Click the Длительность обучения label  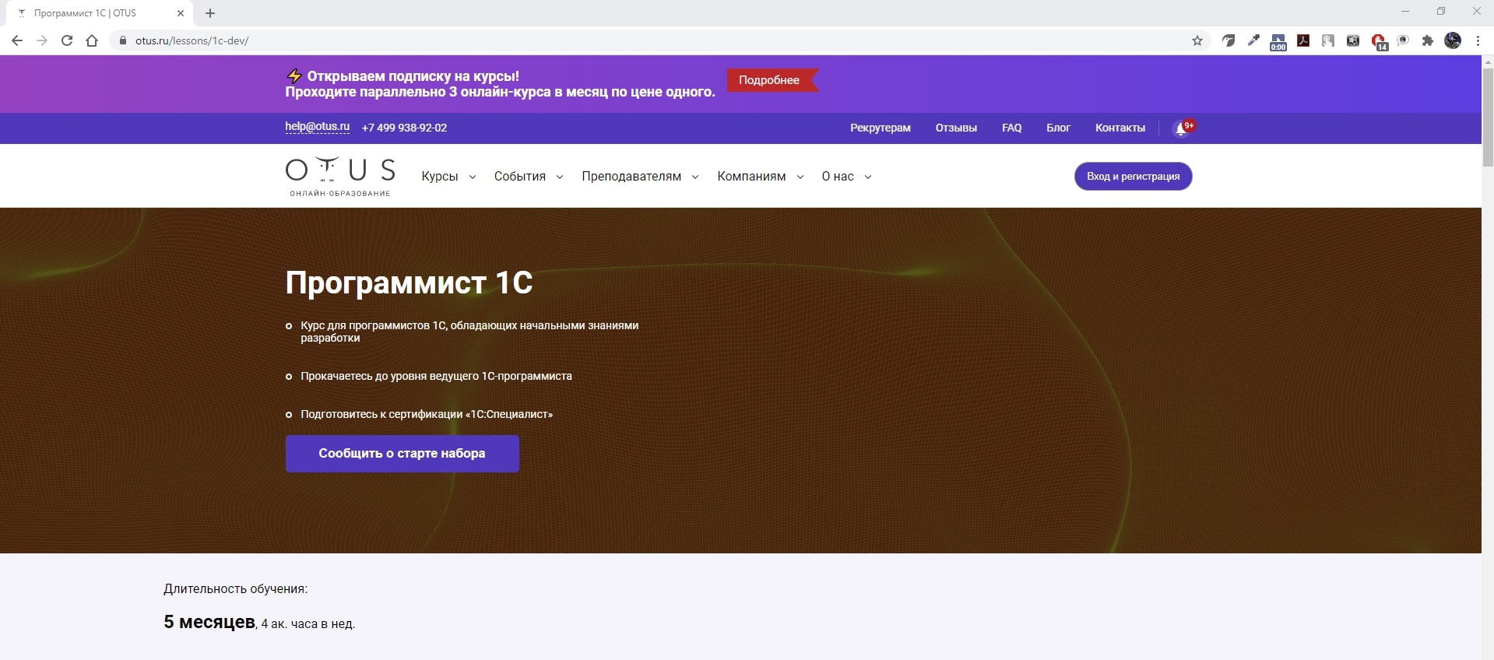235,589
